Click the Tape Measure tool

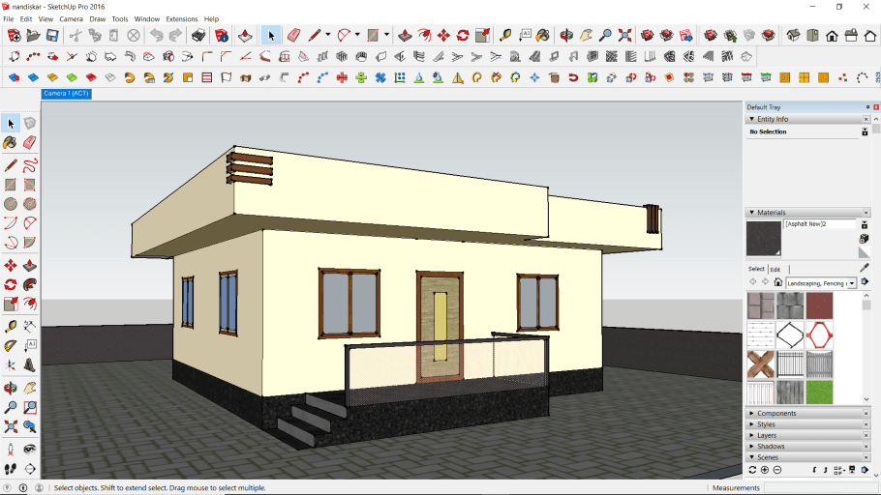click(10, 326)
